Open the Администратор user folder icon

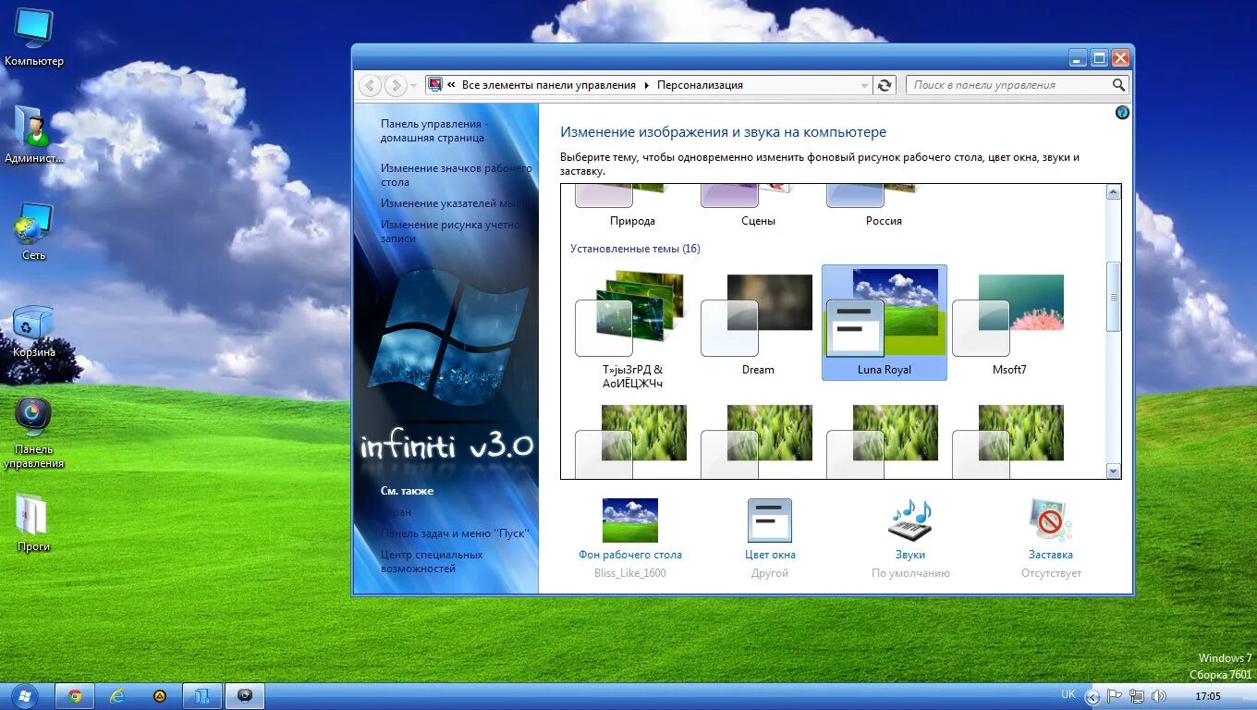click(x=33, y=134)
